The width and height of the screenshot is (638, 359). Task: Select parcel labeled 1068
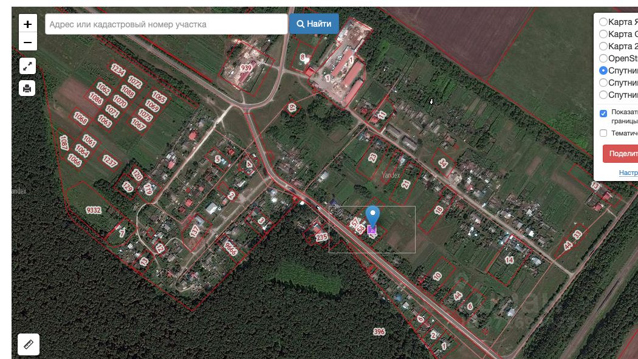(81, 118)
